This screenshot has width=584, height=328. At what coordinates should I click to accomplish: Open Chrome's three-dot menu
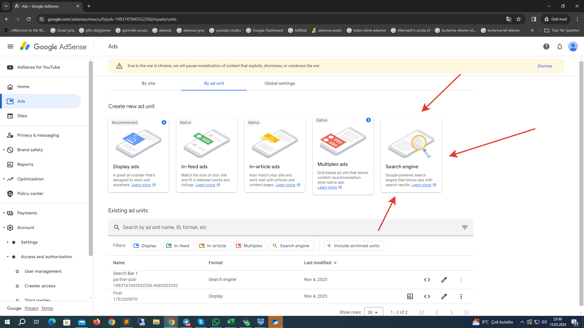[x=577, y=19]
